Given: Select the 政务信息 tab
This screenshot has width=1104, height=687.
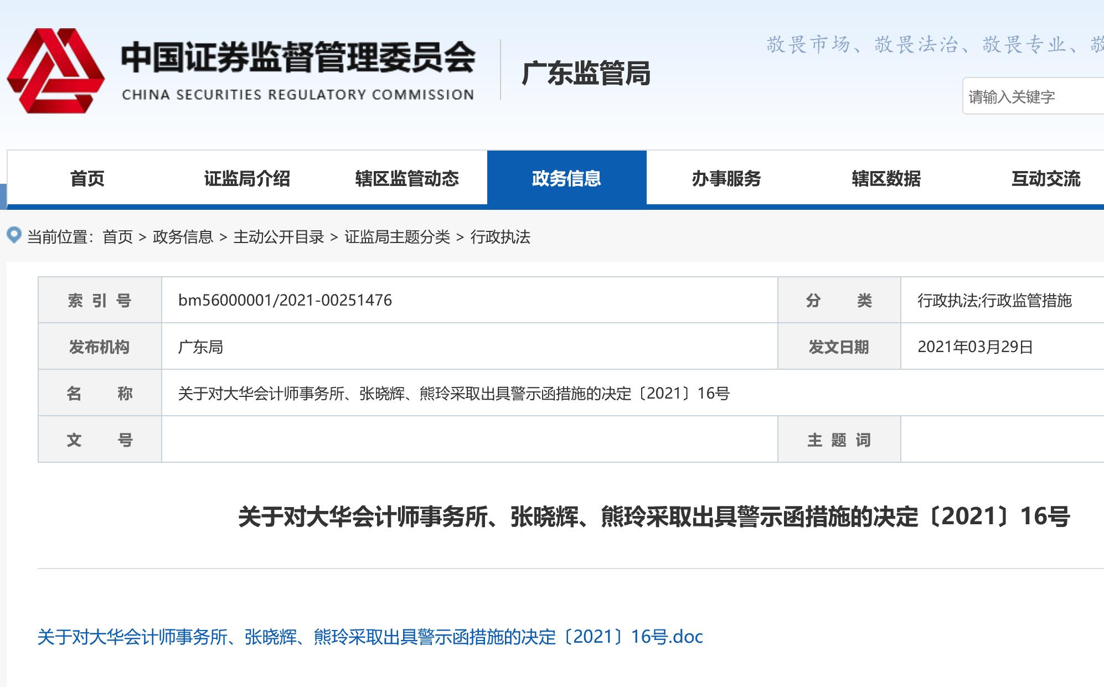Looking at the screenshot, I should pyautogui.click(x=566, y=179).
